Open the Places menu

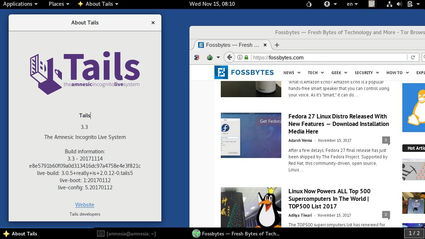click(59, 4)
